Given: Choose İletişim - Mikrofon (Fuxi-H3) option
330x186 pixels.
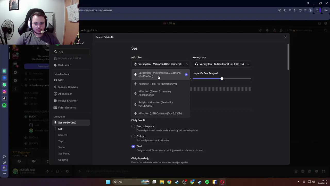Looking at the screenshot, I should 161,104.
